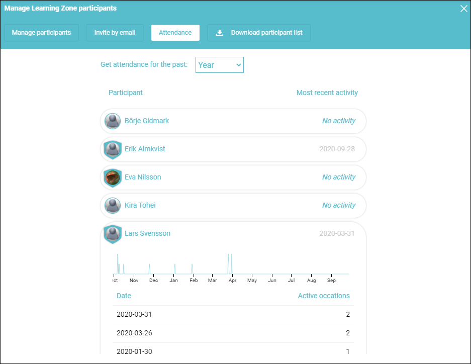Open the attendance period dropdown
This screenshot has height=364, width=471.
(x=220, y=65)
